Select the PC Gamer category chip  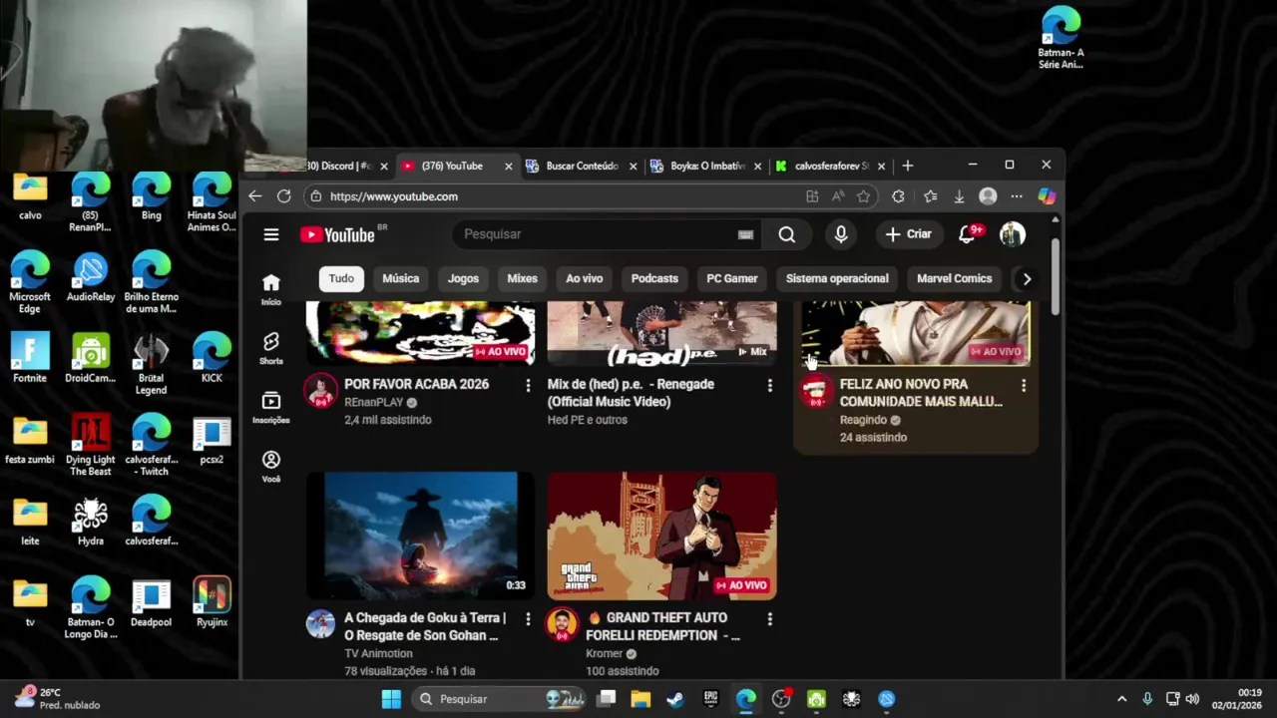click(x=732, y=279)
